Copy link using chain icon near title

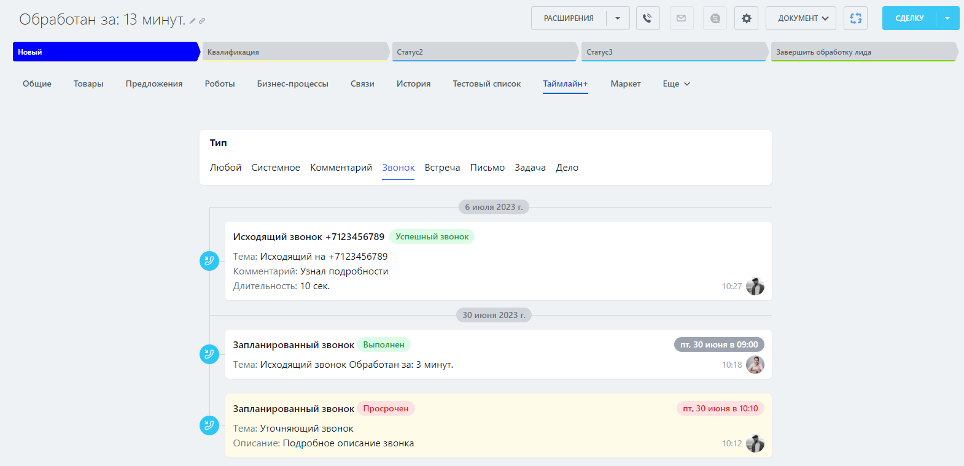202,21
